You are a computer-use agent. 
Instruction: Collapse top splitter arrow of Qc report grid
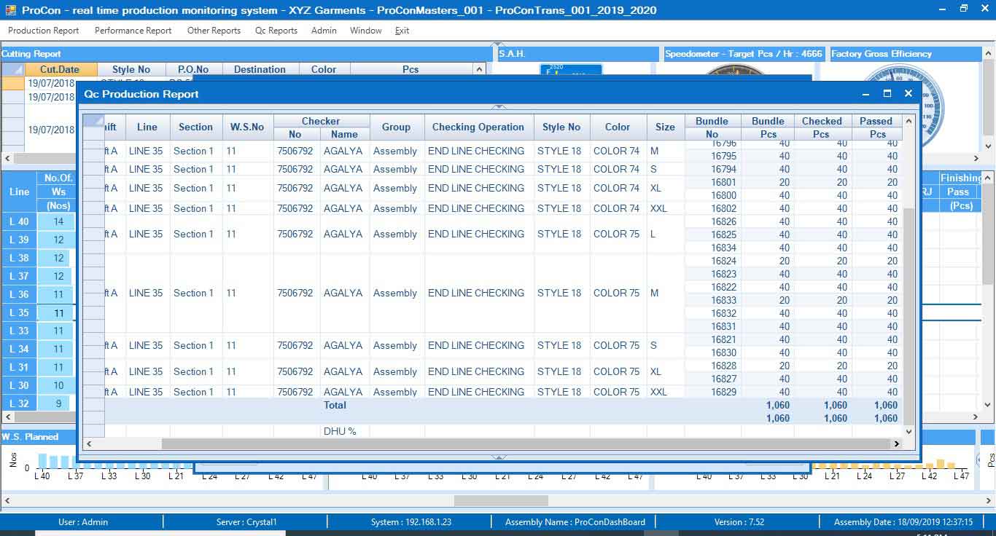pos(499,107)
